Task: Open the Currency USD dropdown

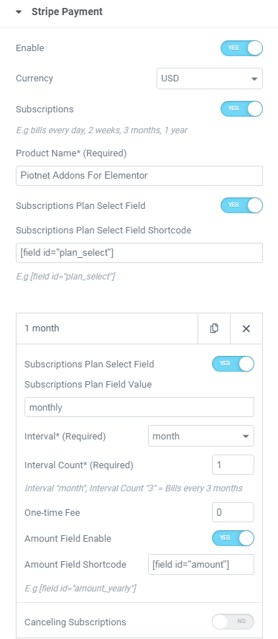Action: point(210,79)
